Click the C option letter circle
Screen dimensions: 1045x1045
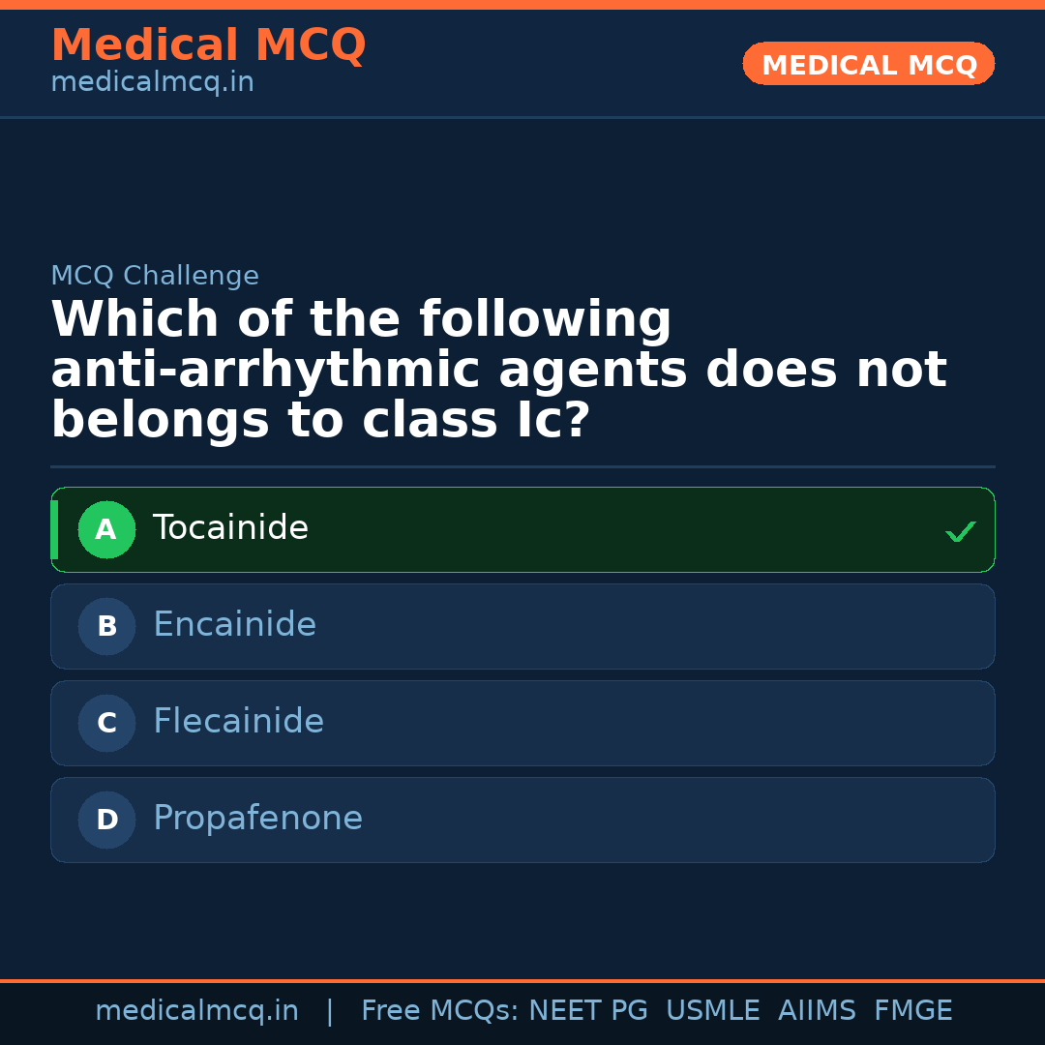(106, 724)
